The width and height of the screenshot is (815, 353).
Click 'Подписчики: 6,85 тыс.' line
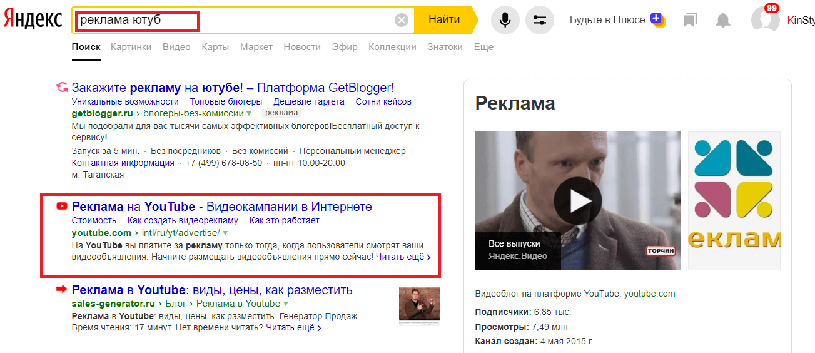523,312
